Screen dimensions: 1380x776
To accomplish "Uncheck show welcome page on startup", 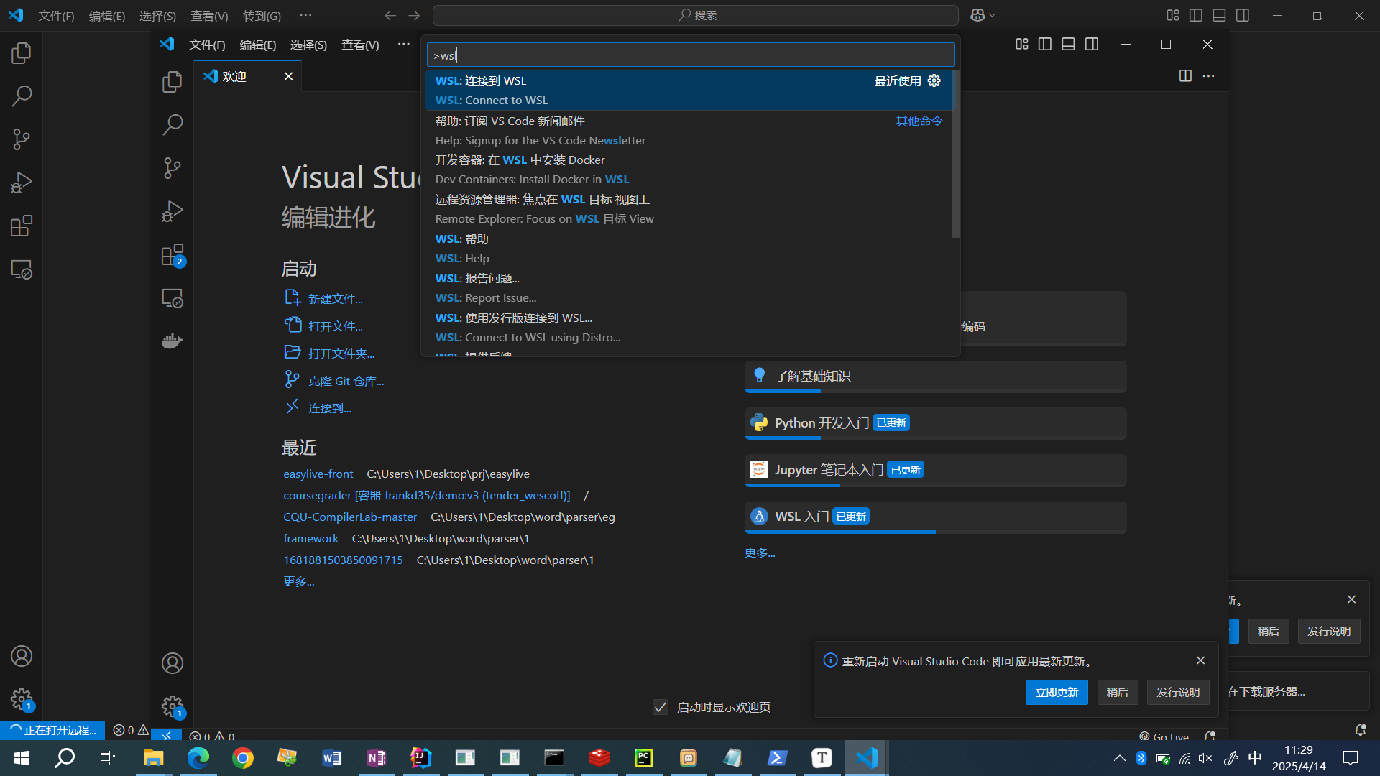I will pos(661,707).
